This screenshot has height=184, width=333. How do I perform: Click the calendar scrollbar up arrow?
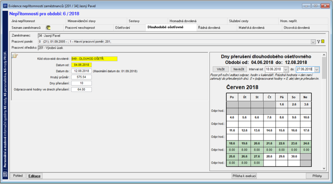pos(324,55)
